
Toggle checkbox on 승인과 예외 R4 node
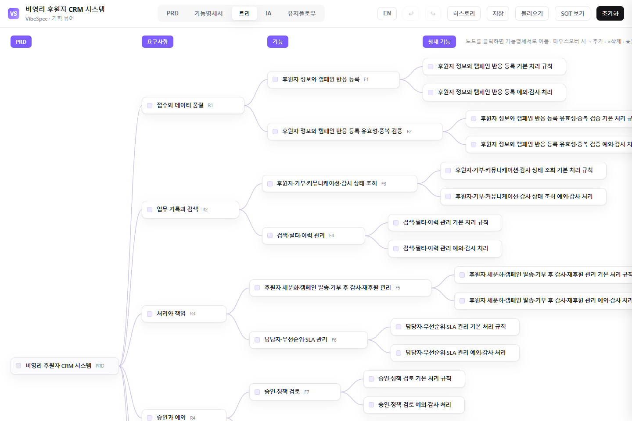pos(150,418)
